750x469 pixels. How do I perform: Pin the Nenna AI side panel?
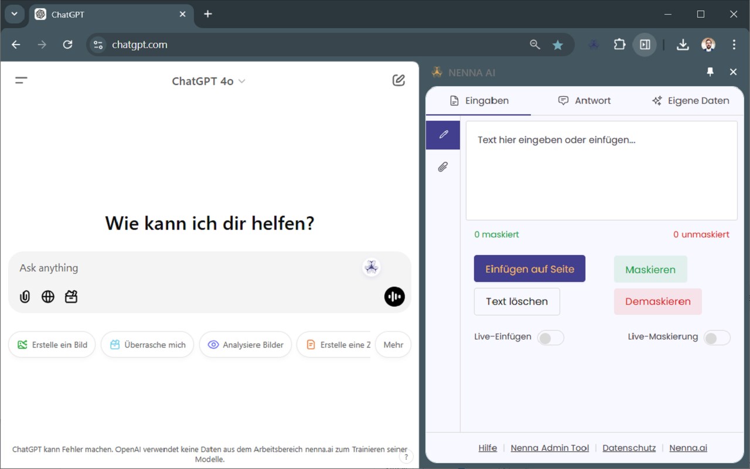pos(710,72)
